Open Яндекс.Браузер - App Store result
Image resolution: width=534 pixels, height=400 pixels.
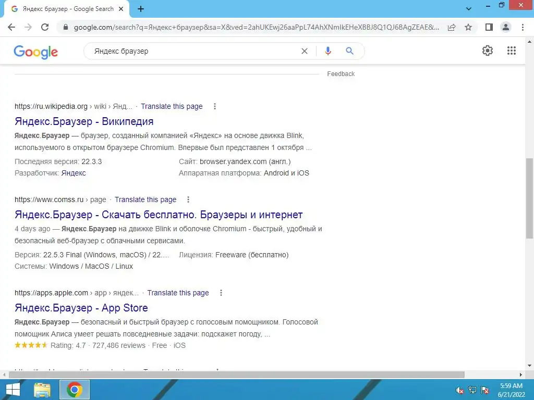pos(81,308)
